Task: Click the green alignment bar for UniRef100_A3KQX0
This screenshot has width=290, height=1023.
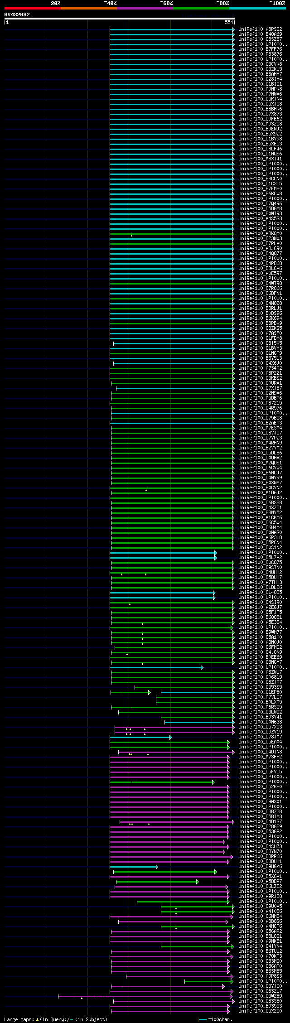Action: click(x=172, y=233)
